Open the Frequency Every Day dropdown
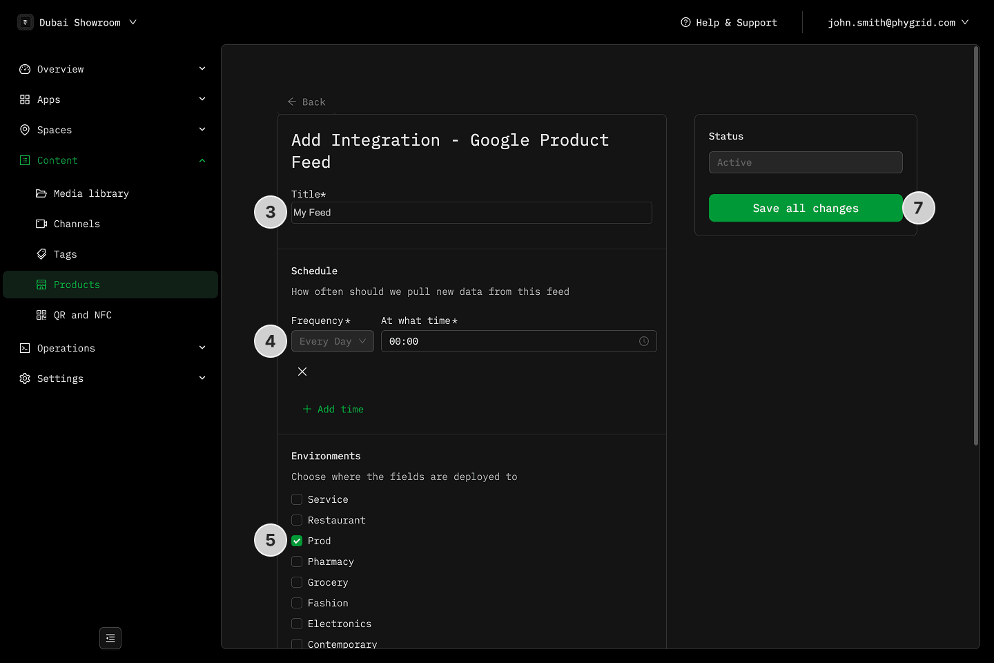This screenshot has height=663, width=994. pos(333,341)
